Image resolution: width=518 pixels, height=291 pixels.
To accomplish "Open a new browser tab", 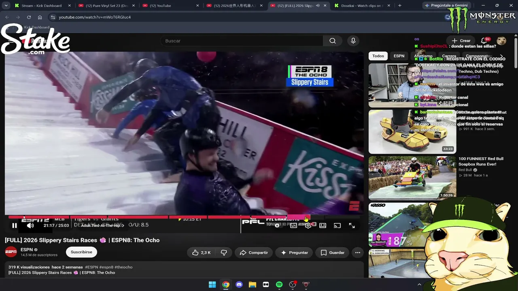I will tap(400, 6).
